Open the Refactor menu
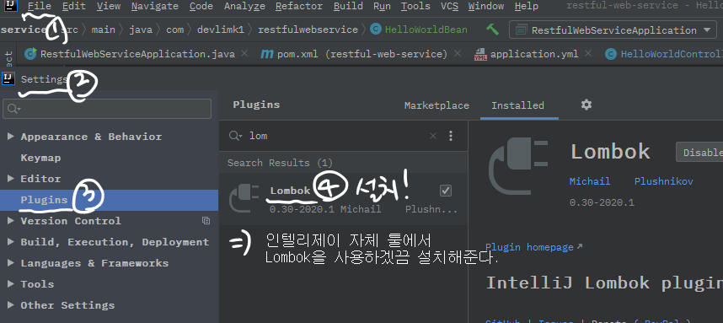This screenshot has height=323, width=723. click(299, 6)
